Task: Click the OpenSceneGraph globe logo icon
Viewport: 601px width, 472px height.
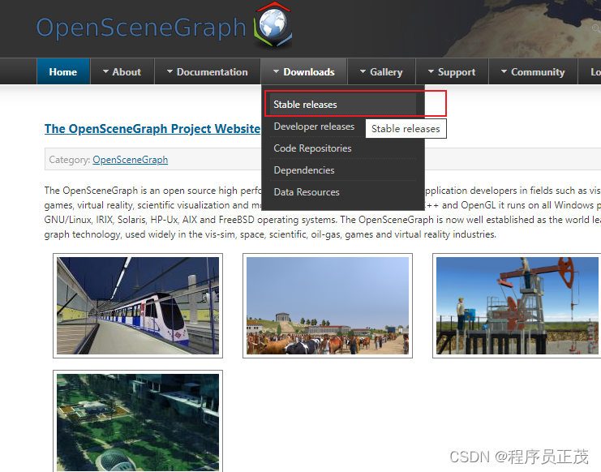Action: click(273, 25)
